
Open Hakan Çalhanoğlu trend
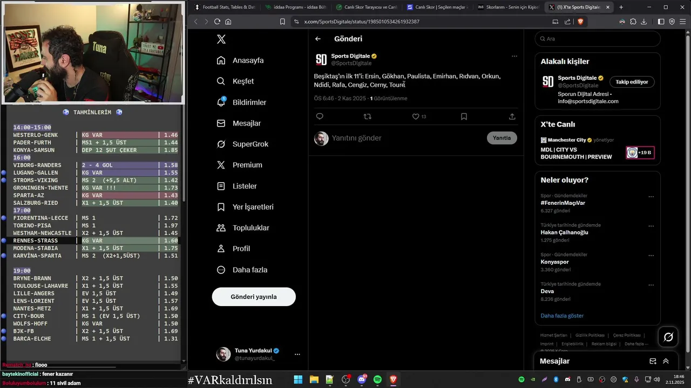pos(564,232)
